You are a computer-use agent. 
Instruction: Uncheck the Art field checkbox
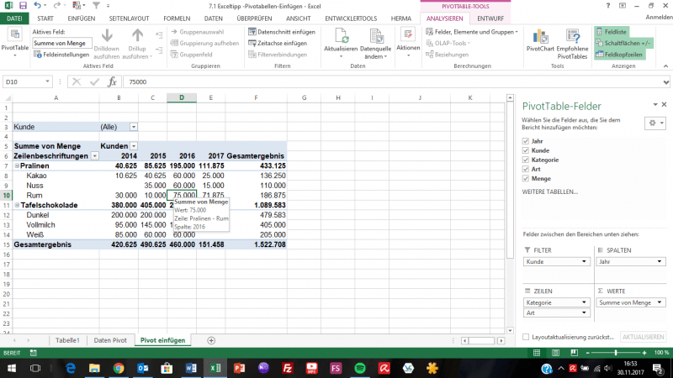pyautogui.click(x=525, y=170)
